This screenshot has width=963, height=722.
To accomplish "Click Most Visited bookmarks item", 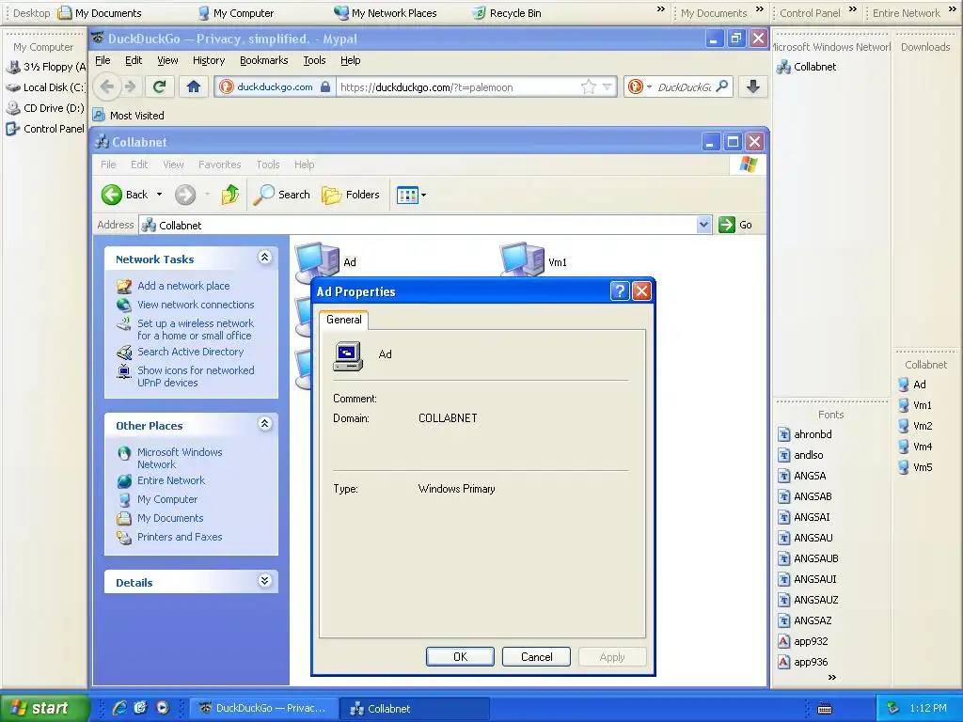I will pos(128,115).
